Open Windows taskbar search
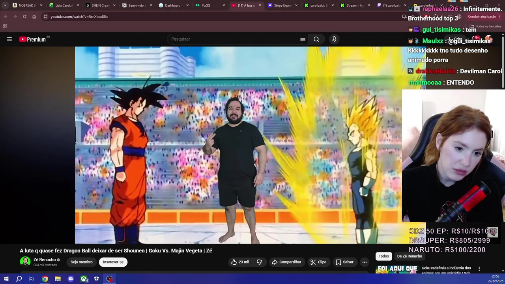Image resolution: width=505 pixels, height=284 pixels. pos(19,279)
